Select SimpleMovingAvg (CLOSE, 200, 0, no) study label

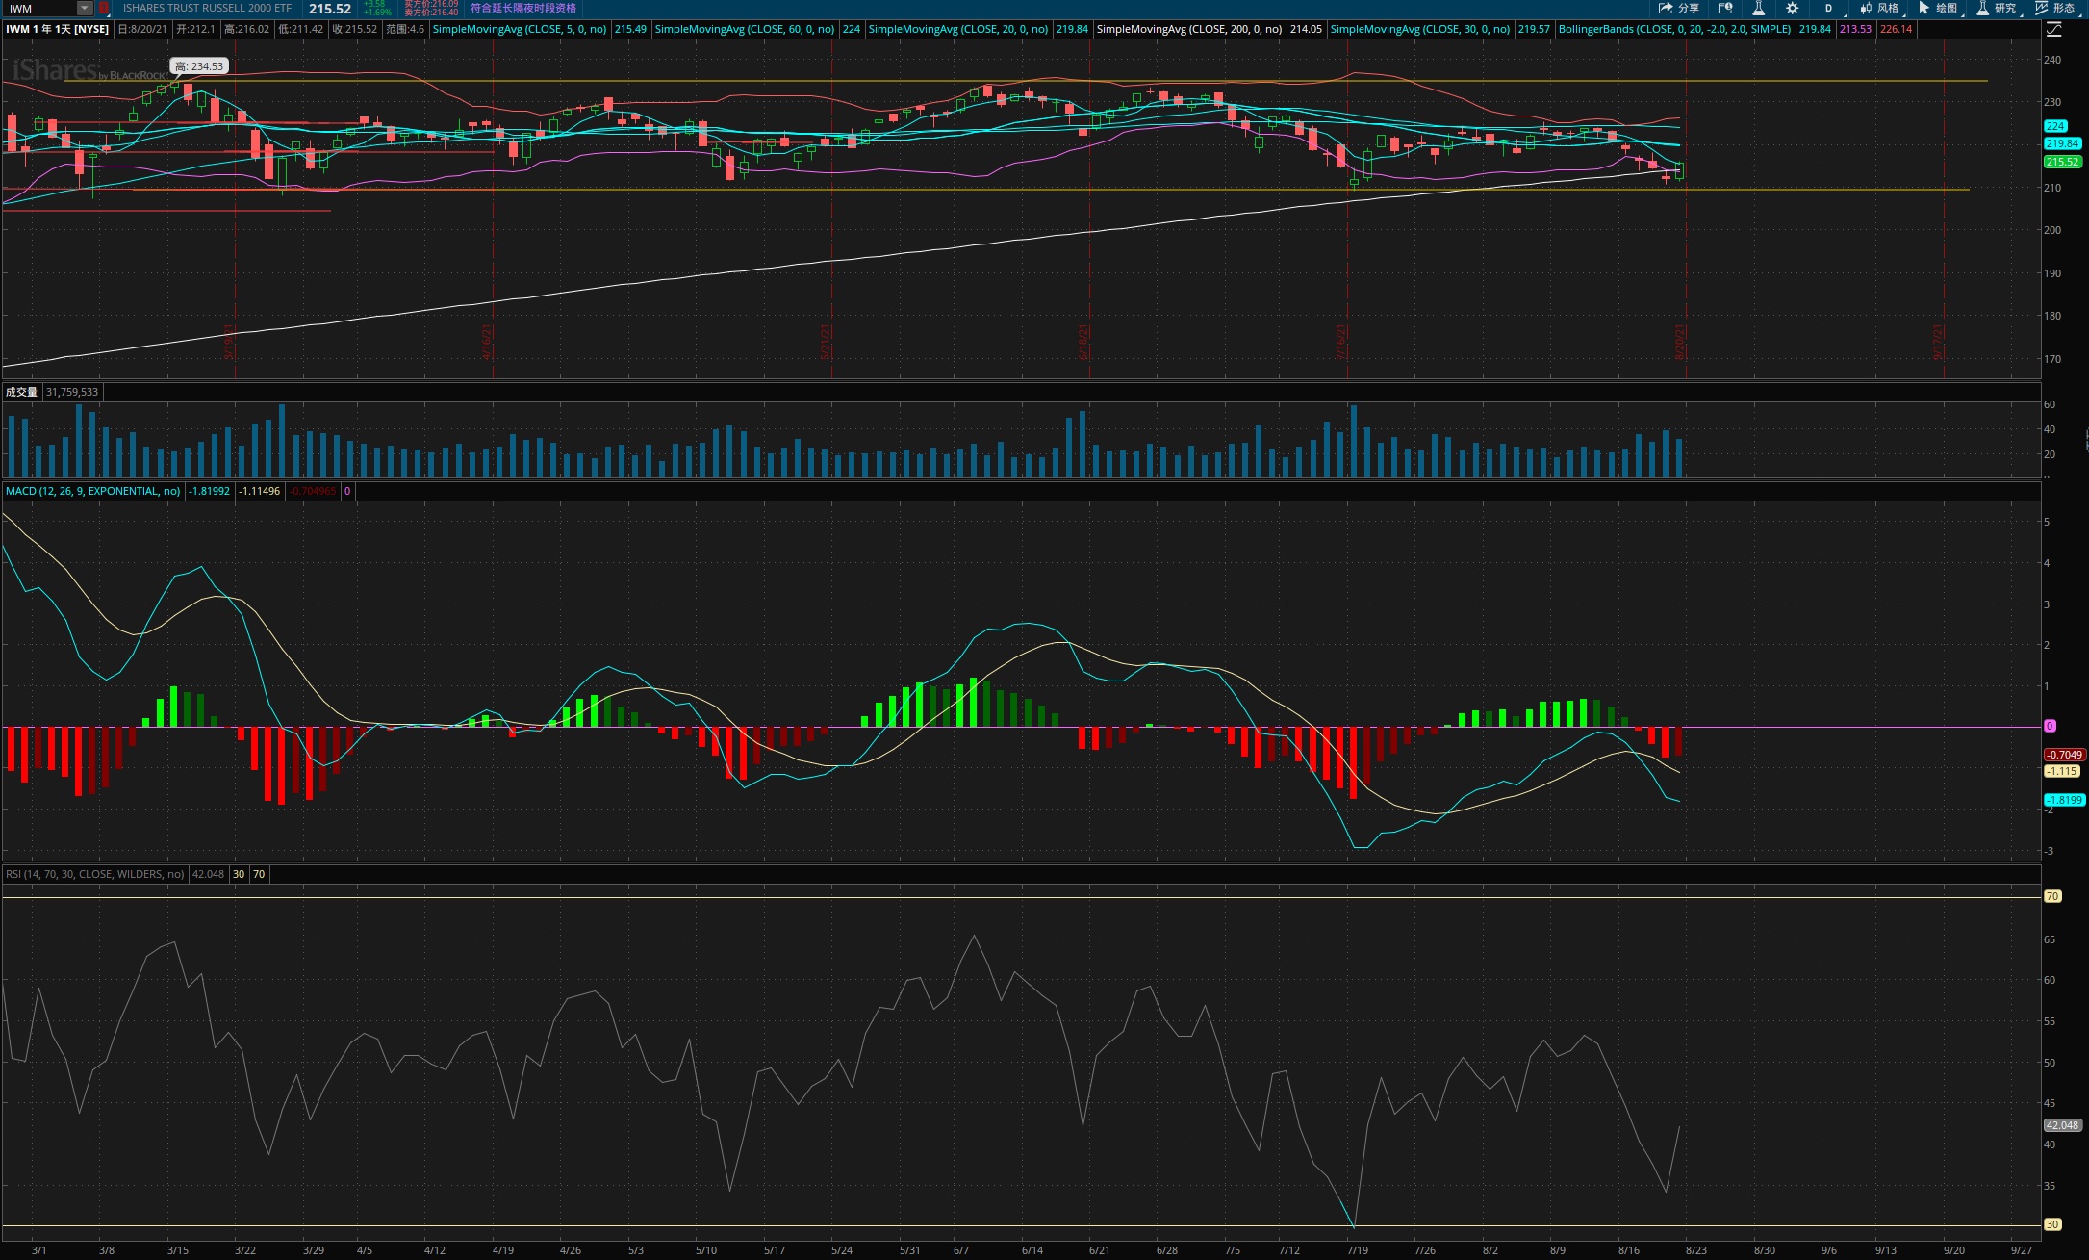pos(1189,29)
